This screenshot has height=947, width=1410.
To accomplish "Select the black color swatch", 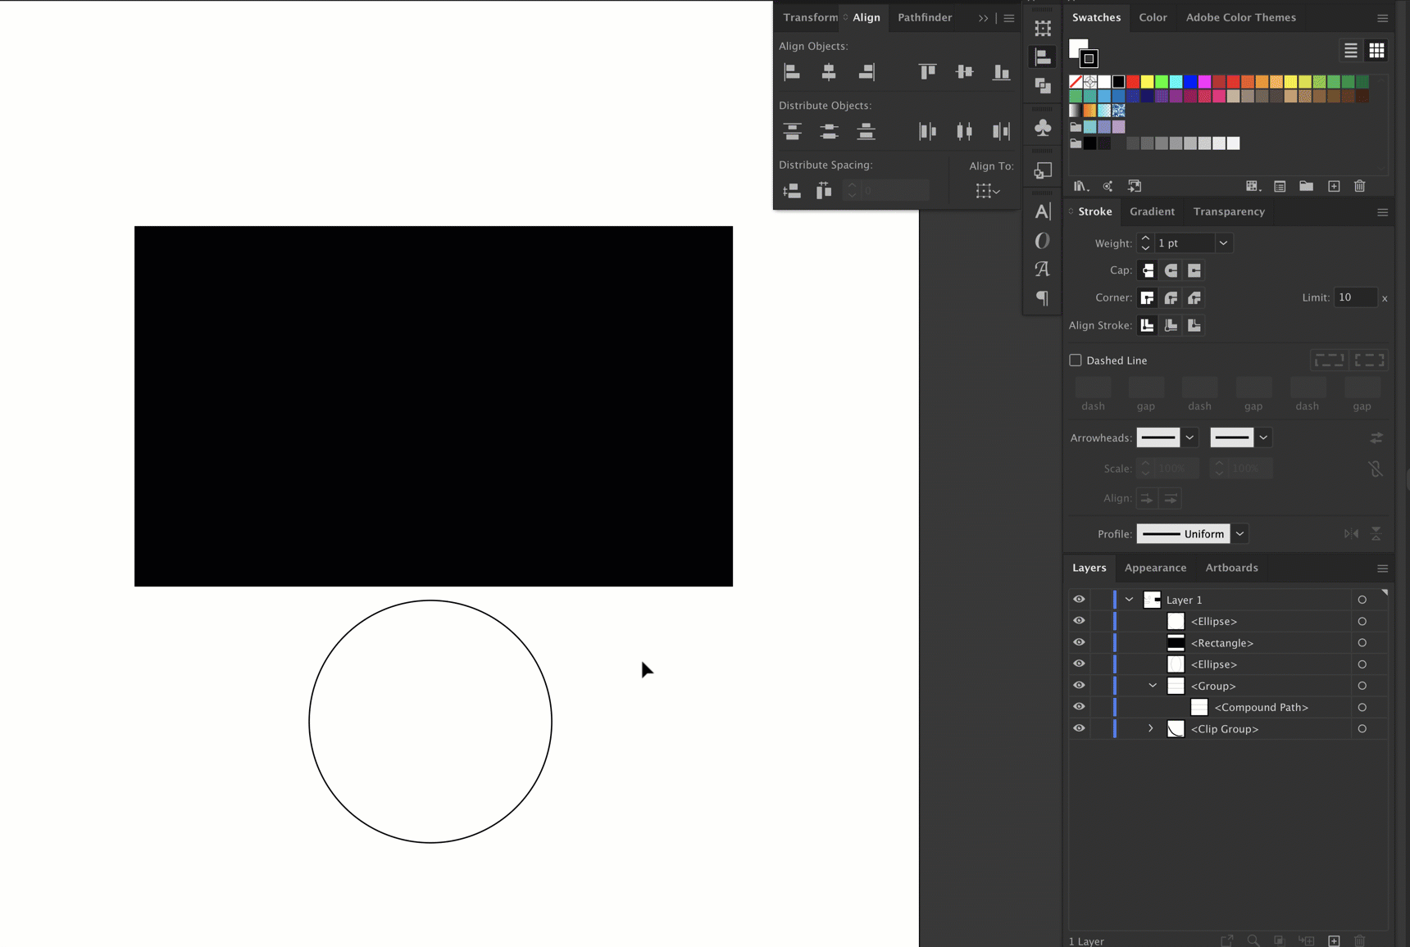I will [x=1118, y=81].
